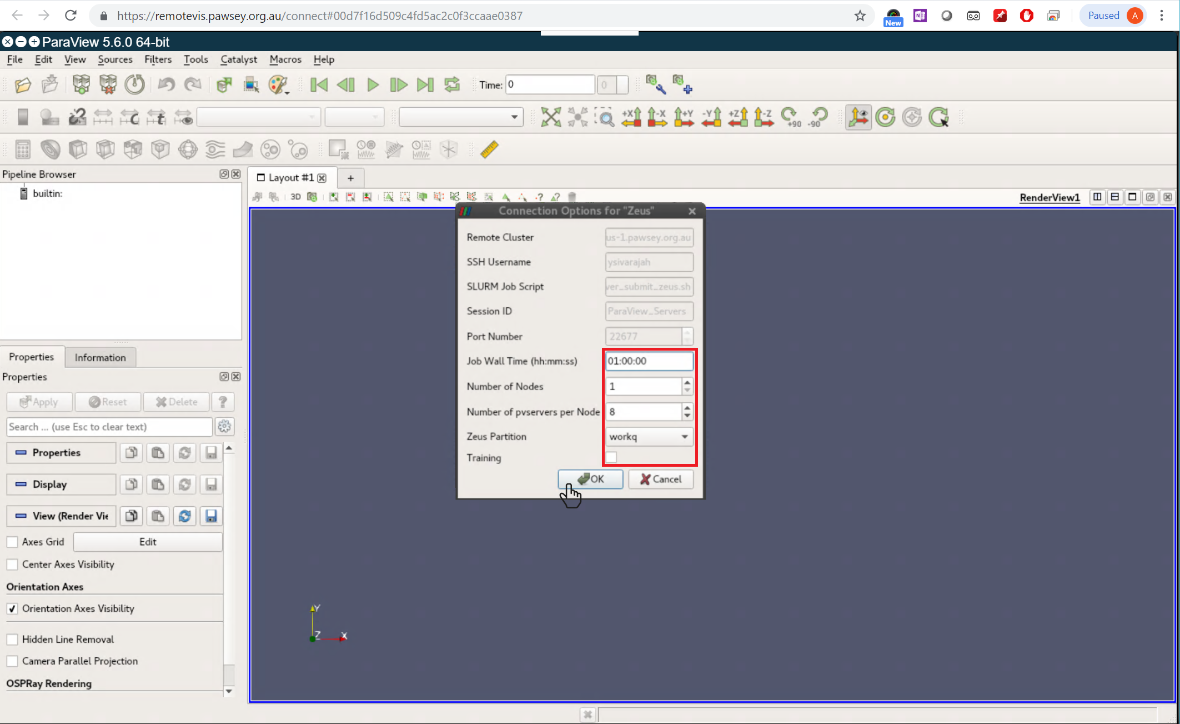
Task: Set view direction to +Y
Action: click(x=684, y=117)
